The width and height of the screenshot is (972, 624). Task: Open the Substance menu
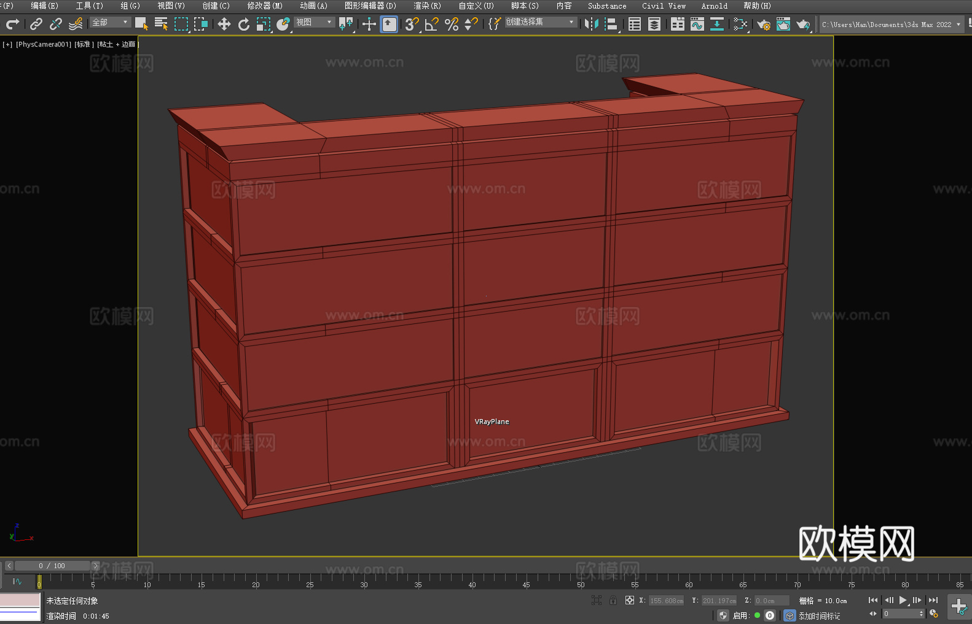(x=607, y=6)
